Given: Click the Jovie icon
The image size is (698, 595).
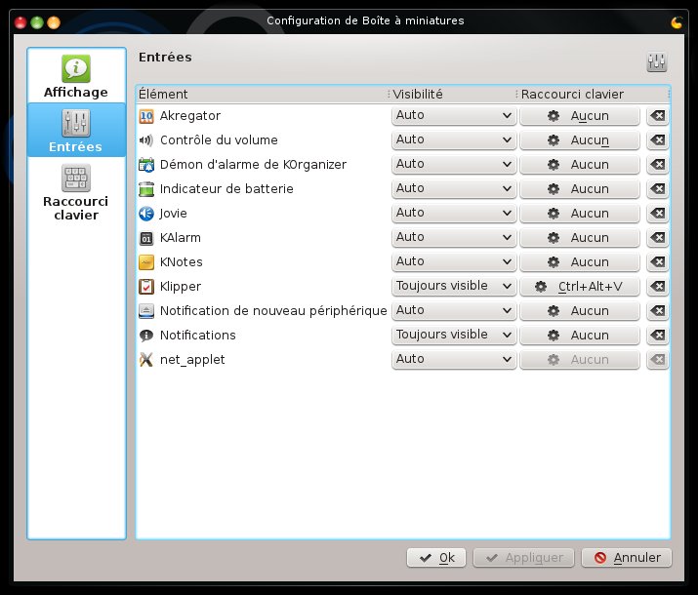Looking at the screenshot, I should pos(146,214).
